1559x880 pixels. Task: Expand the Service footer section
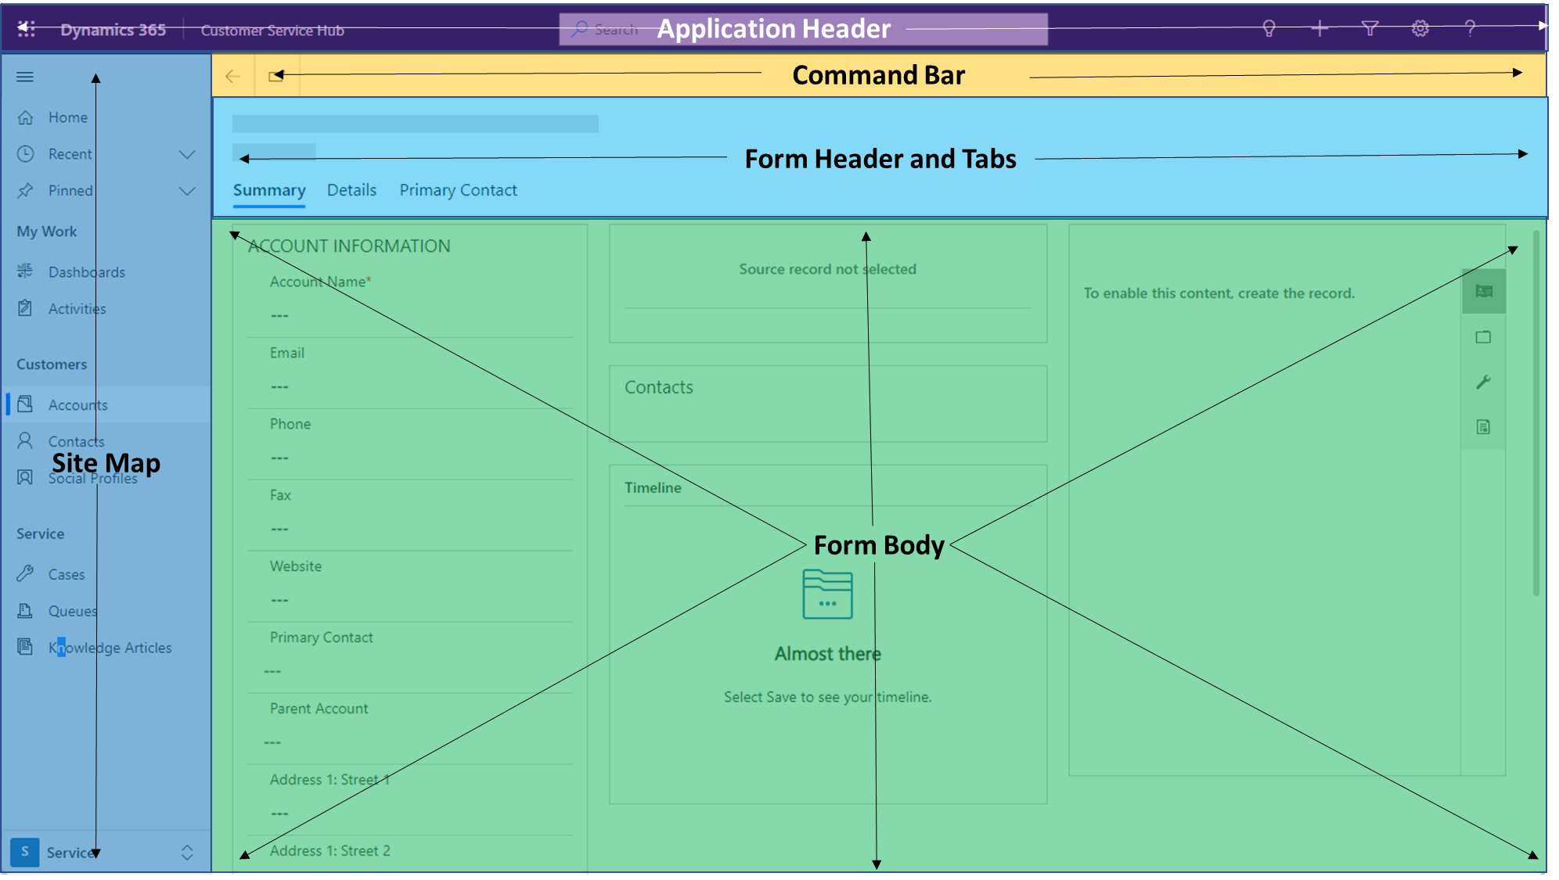(x=182, y=851)
